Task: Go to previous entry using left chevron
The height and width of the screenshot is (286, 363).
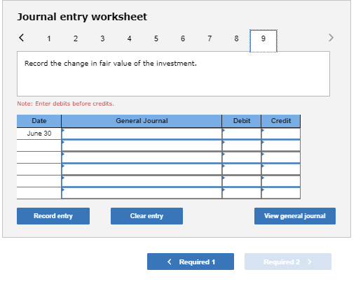Action: pos(21,38)
